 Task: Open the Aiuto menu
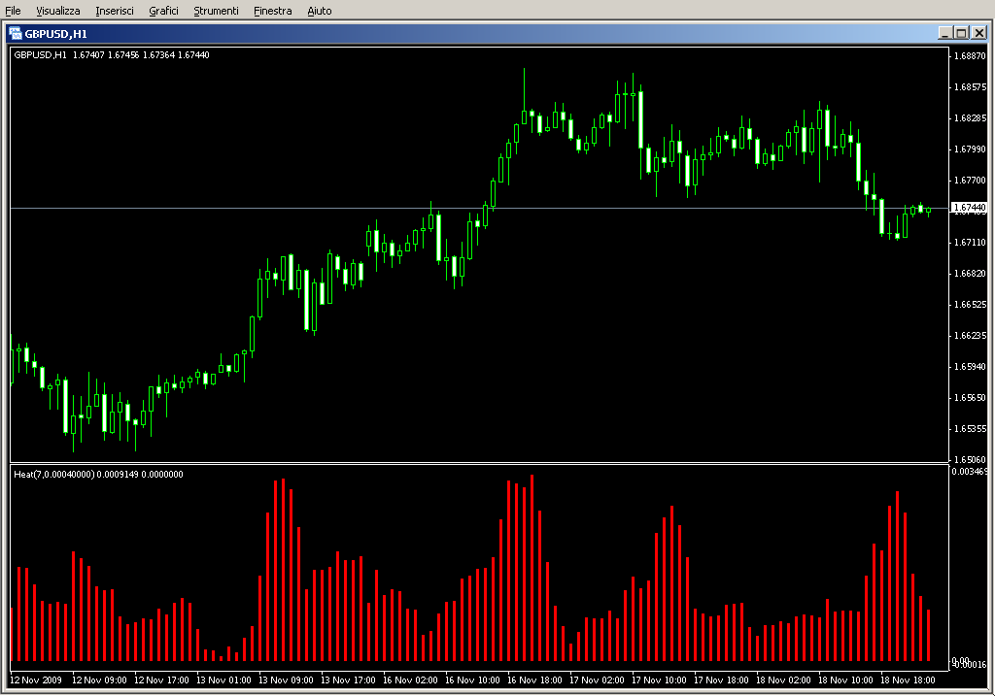320,11
